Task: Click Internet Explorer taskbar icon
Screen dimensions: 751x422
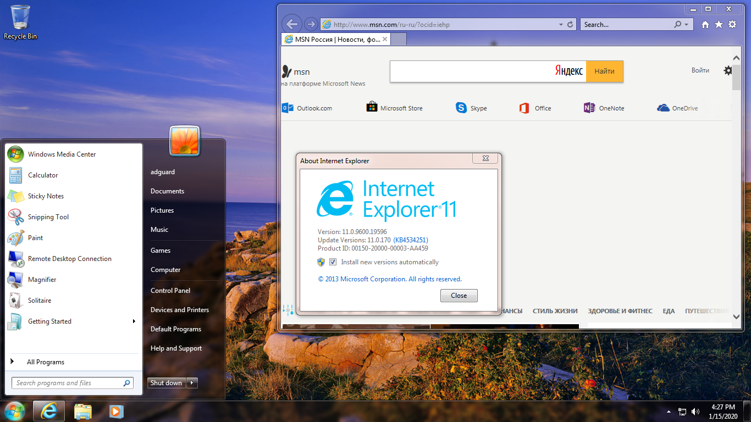Action: click(x=49, y=411)
